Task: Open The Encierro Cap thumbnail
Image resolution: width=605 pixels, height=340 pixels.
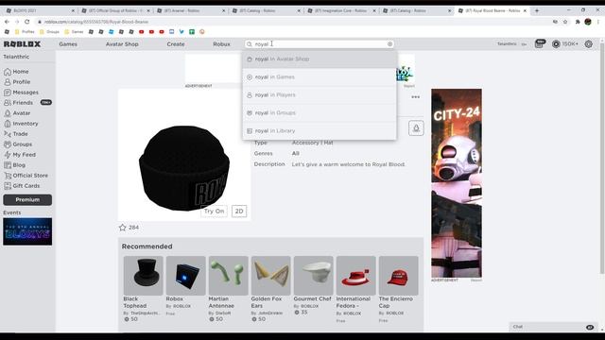Action: [x=398, y=276]
